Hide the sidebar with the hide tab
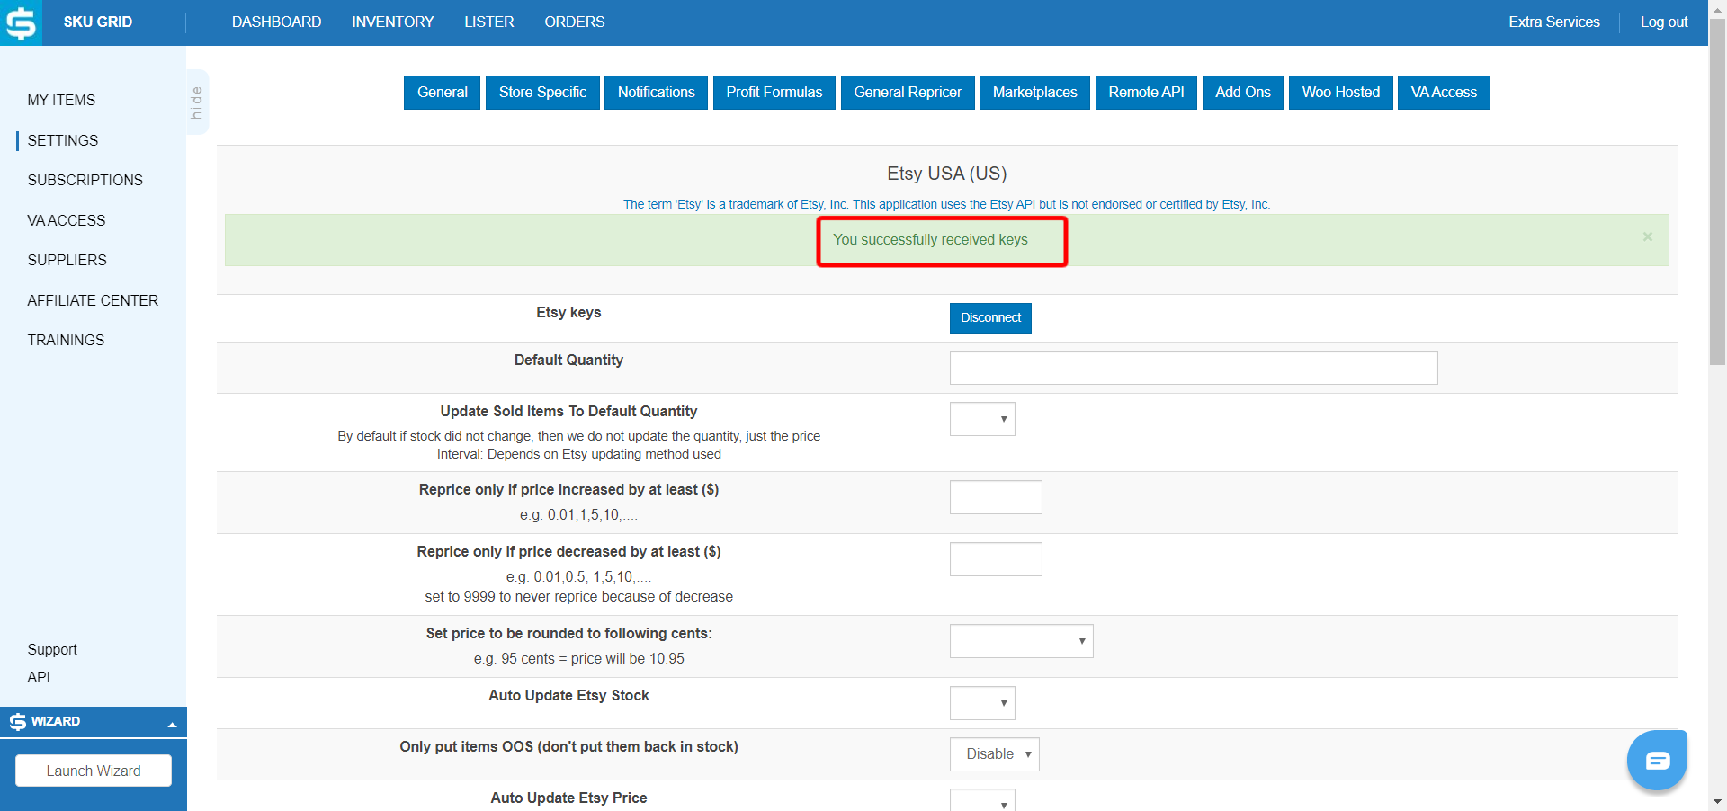Viewport: 1727px width, 811px height. click(x=197, y=102)
